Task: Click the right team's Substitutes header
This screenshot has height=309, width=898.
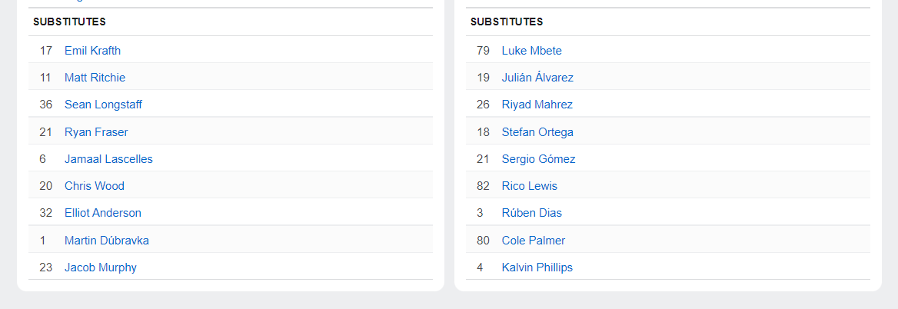Action: point(507,22)
